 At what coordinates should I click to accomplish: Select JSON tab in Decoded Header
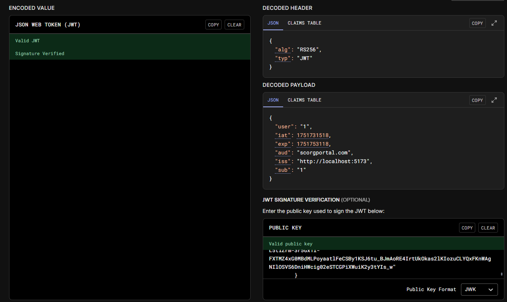273,23
